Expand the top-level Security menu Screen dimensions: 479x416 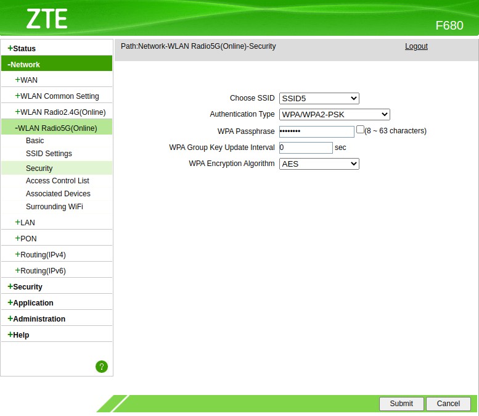[25, 286]
